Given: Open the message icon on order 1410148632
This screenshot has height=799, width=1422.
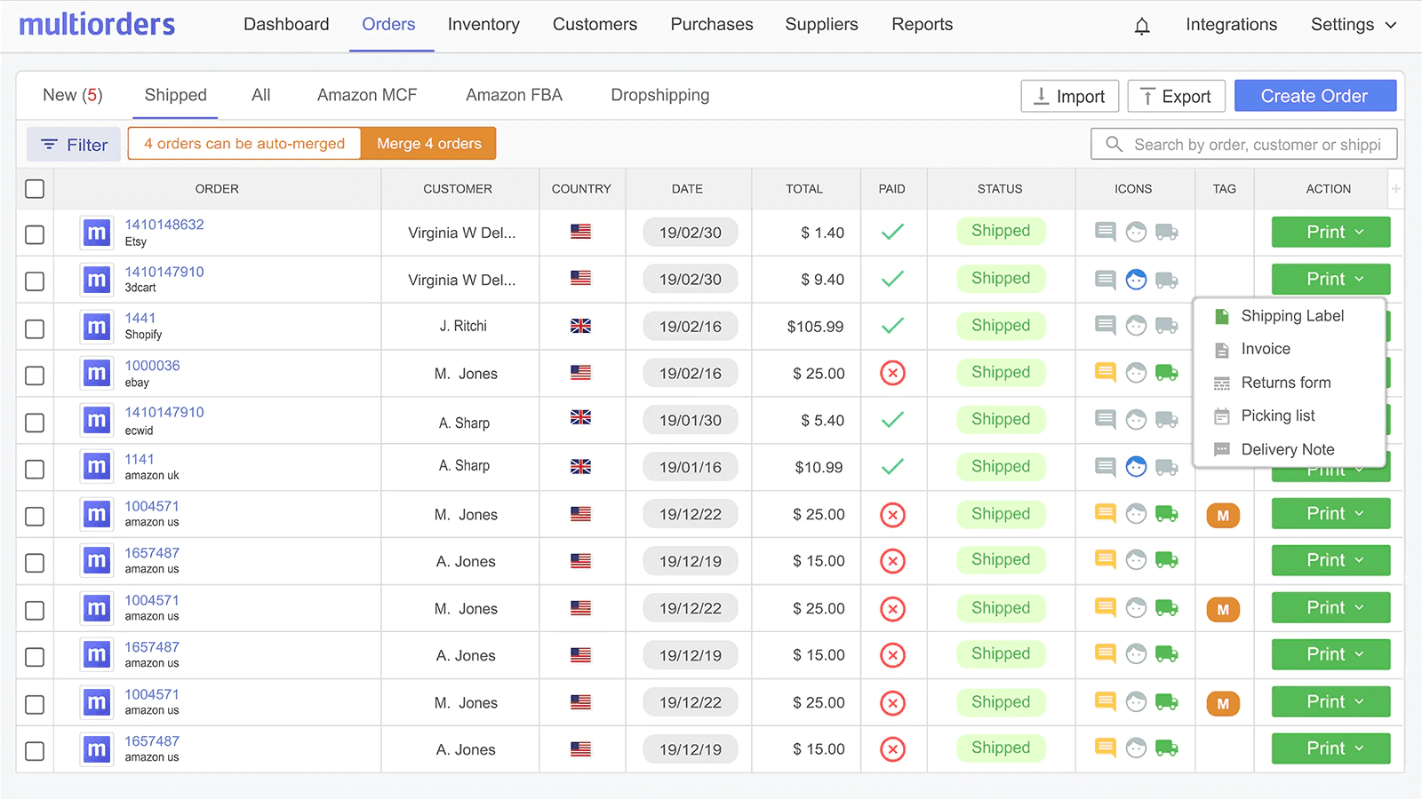Looking at the screenshot, I should [x=1105, y=232].
